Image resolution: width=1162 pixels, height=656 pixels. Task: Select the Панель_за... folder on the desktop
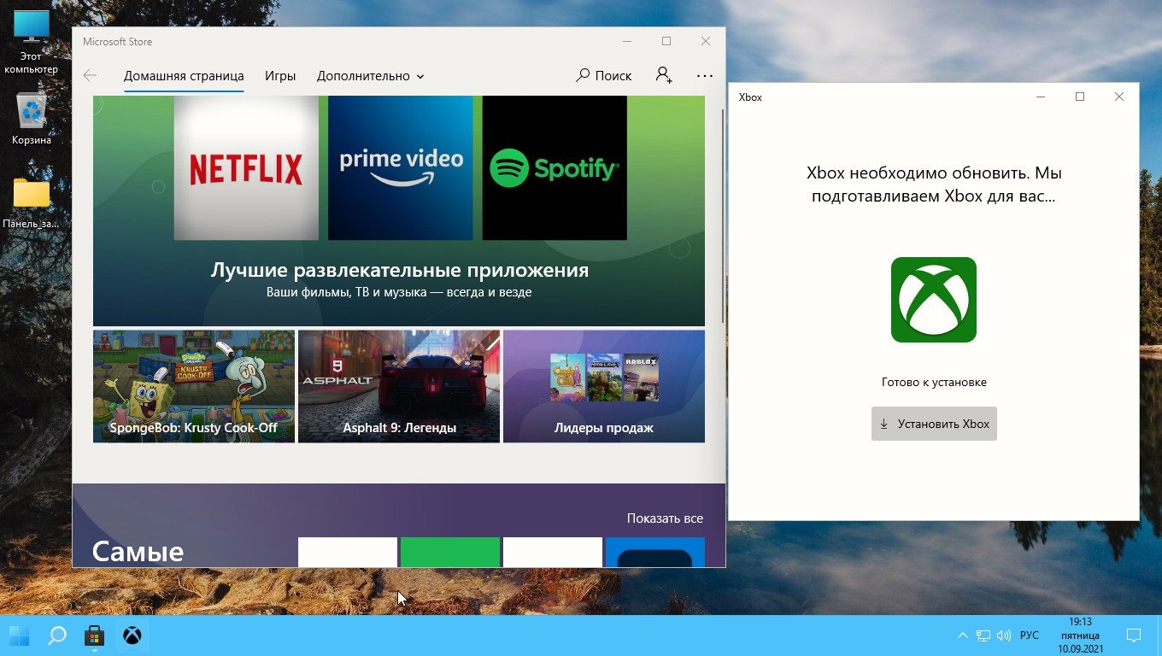pyautogui.click(x=32, y=203)
